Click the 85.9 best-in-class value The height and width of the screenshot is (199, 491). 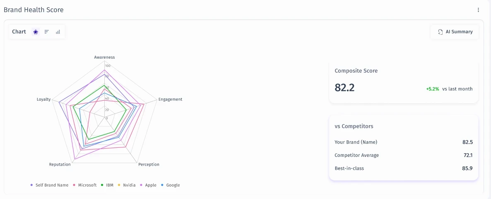point(467,168)
